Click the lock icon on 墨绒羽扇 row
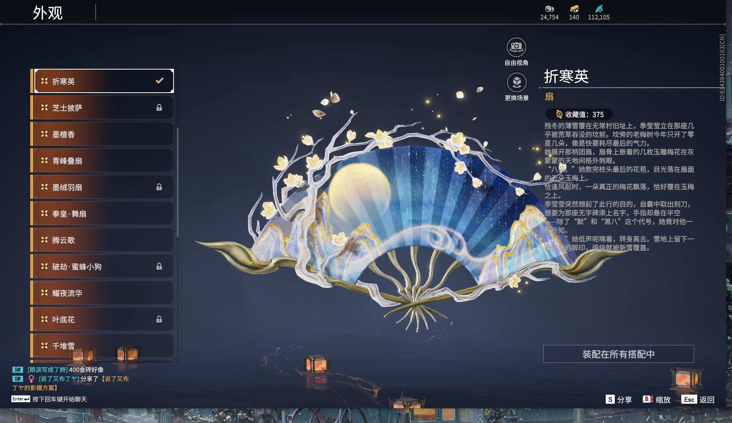Viewport: 732px width, 423px height. [x=159, y=187]
